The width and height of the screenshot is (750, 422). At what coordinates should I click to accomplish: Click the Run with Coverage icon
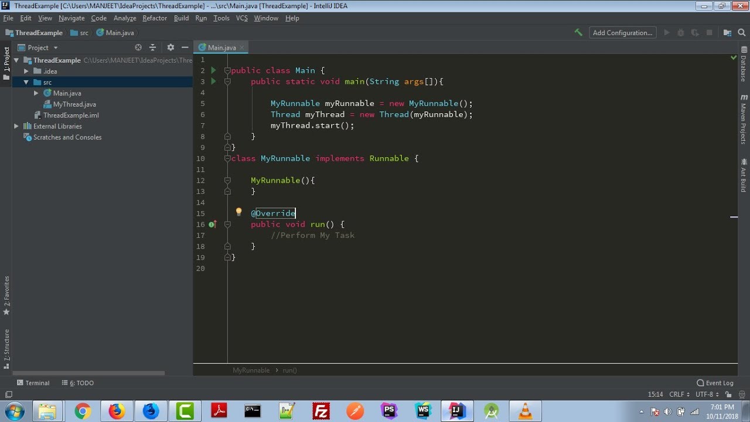tap(696, 33)
